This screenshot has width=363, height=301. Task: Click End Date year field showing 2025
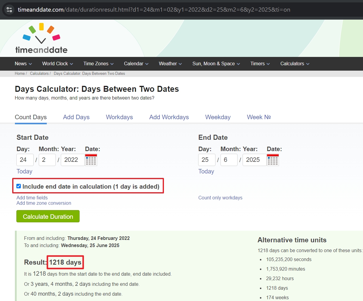click(x=255, y=160)
